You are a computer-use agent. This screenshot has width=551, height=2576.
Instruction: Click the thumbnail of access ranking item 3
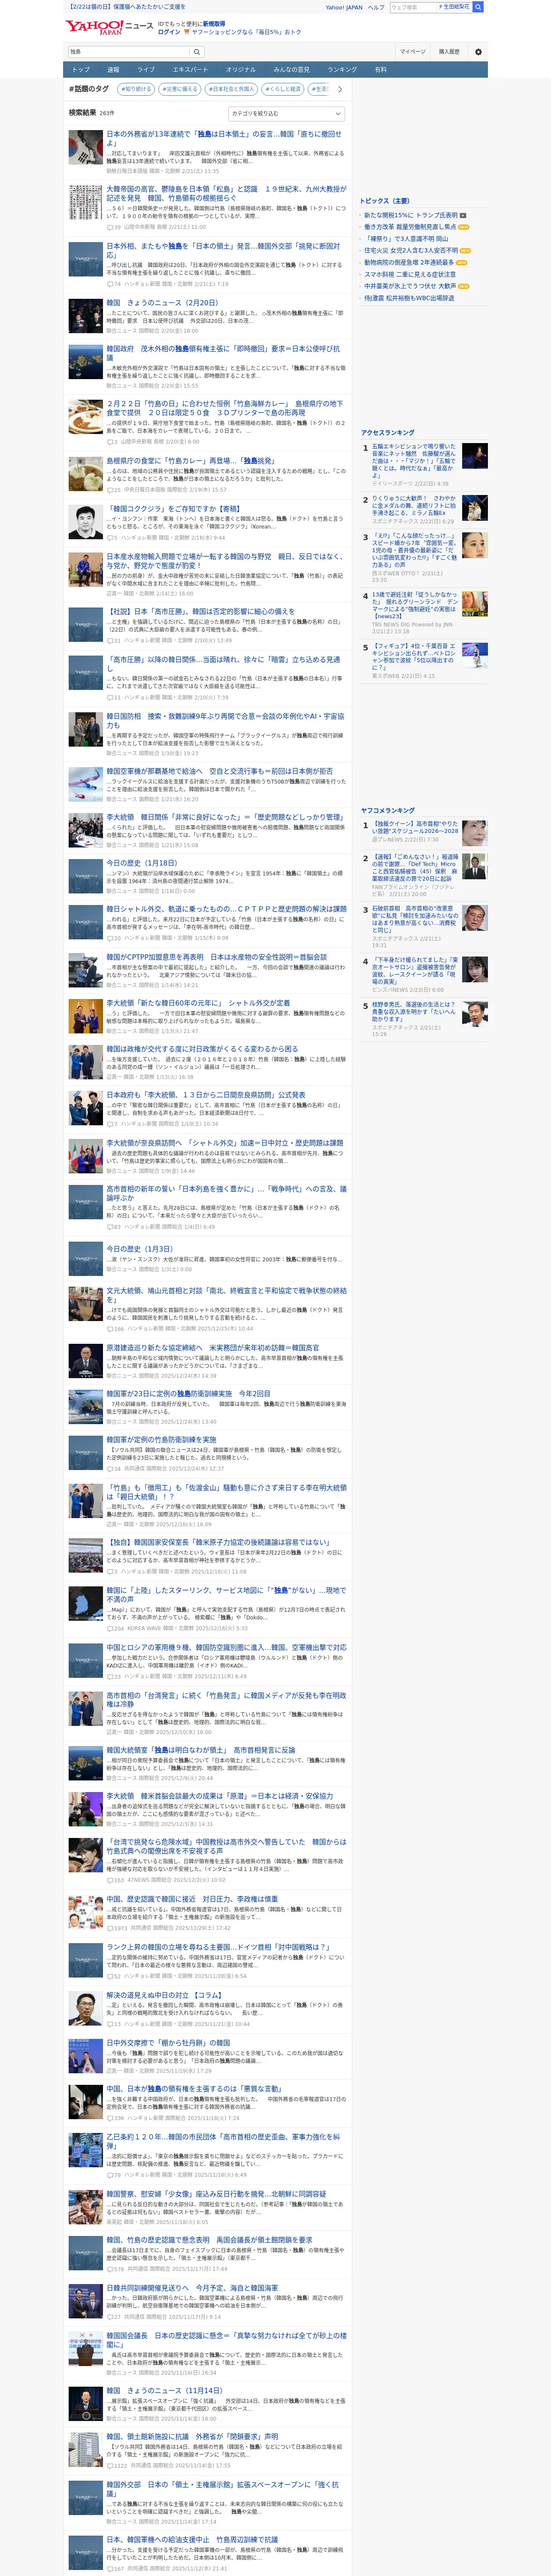tap(474, 545)
